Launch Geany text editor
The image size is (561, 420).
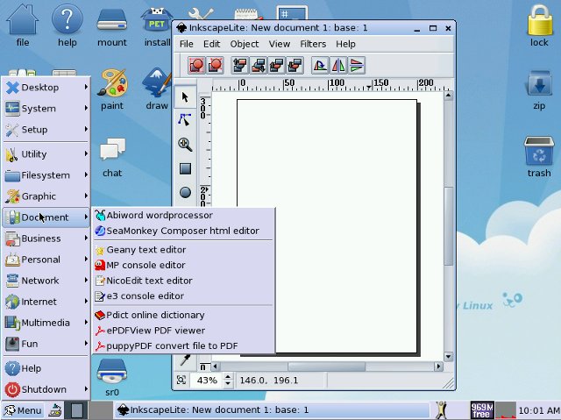[x=183, y=250]
